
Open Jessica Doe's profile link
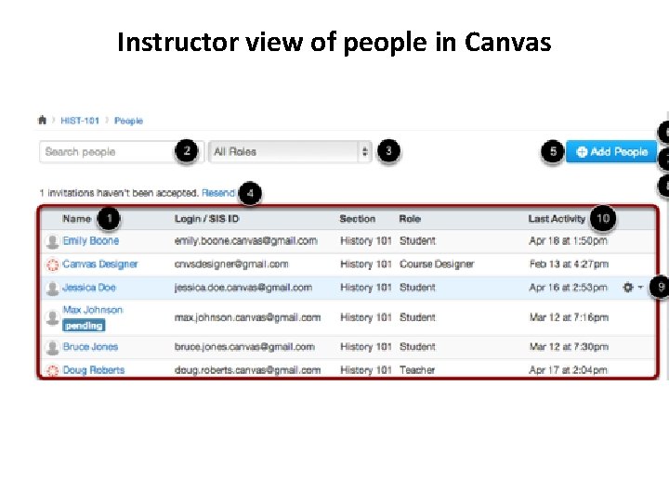[x=89, y=288]
